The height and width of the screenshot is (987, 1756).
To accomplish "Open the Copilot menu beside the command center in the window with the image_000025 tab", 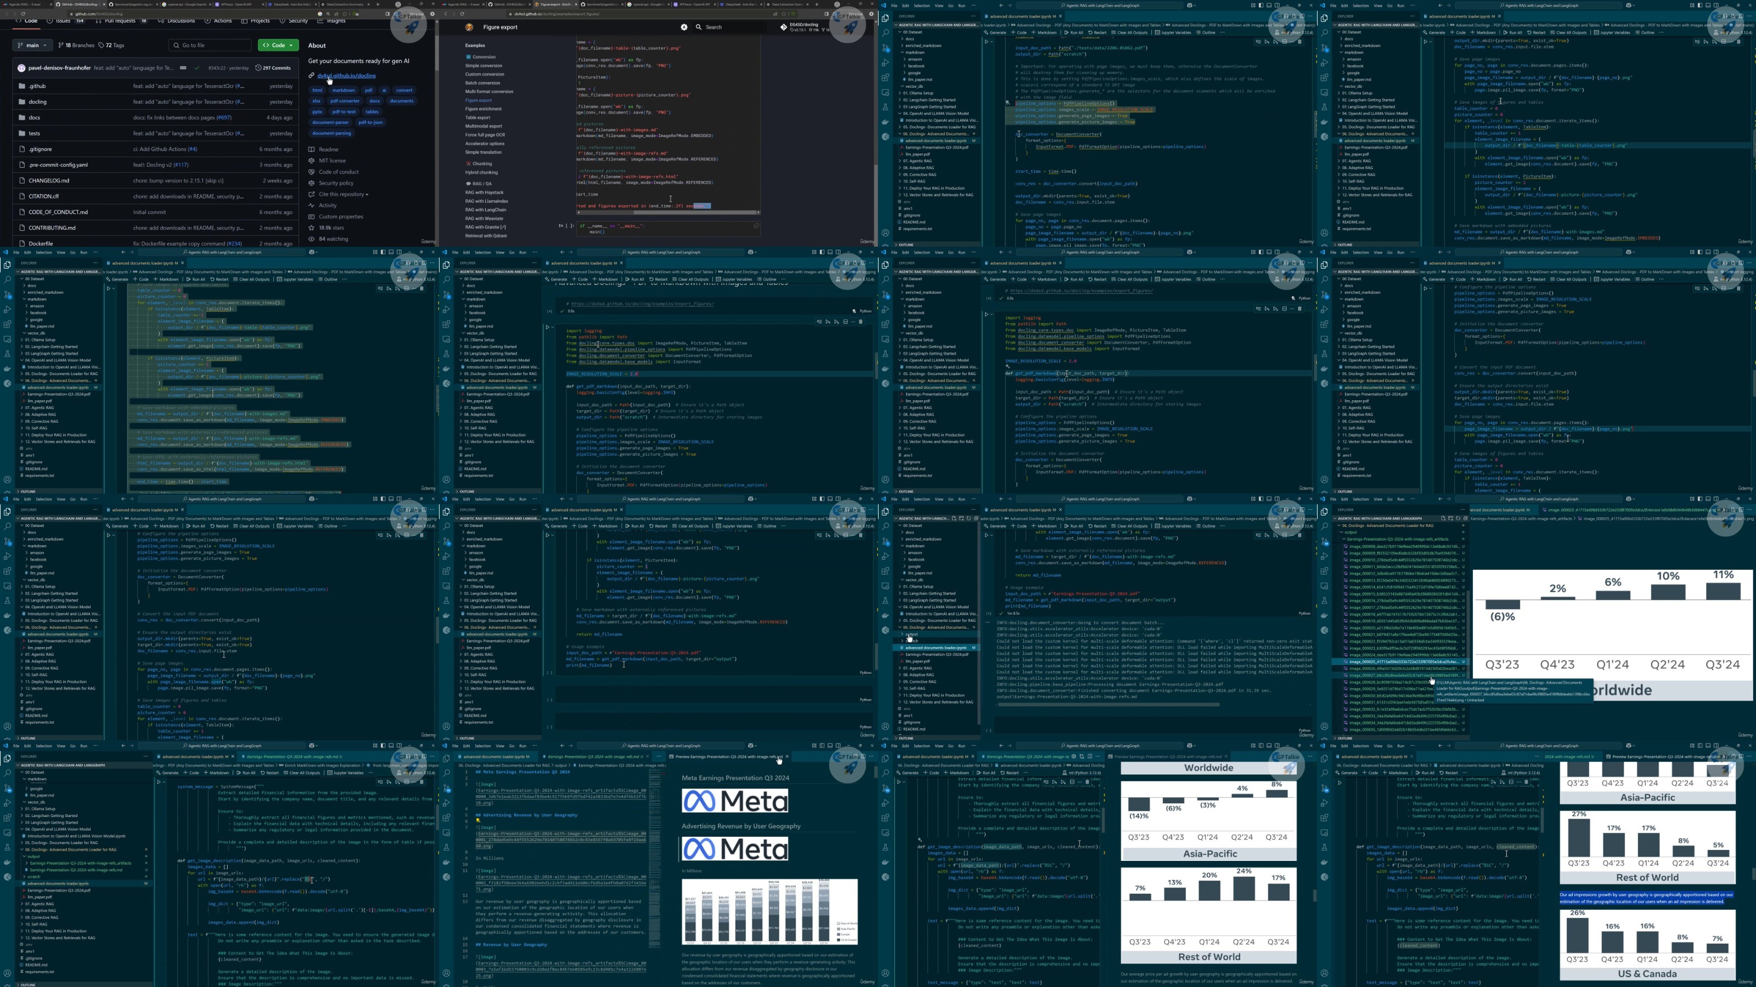I will tap(1630, 500).
